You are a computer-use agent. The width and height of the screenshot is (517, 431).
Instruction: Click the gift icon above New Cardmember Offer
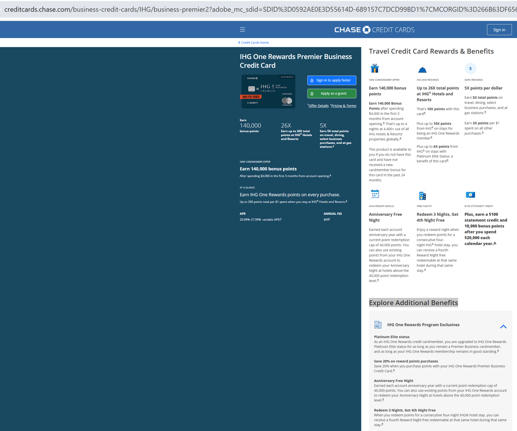(x=375, y=69)
